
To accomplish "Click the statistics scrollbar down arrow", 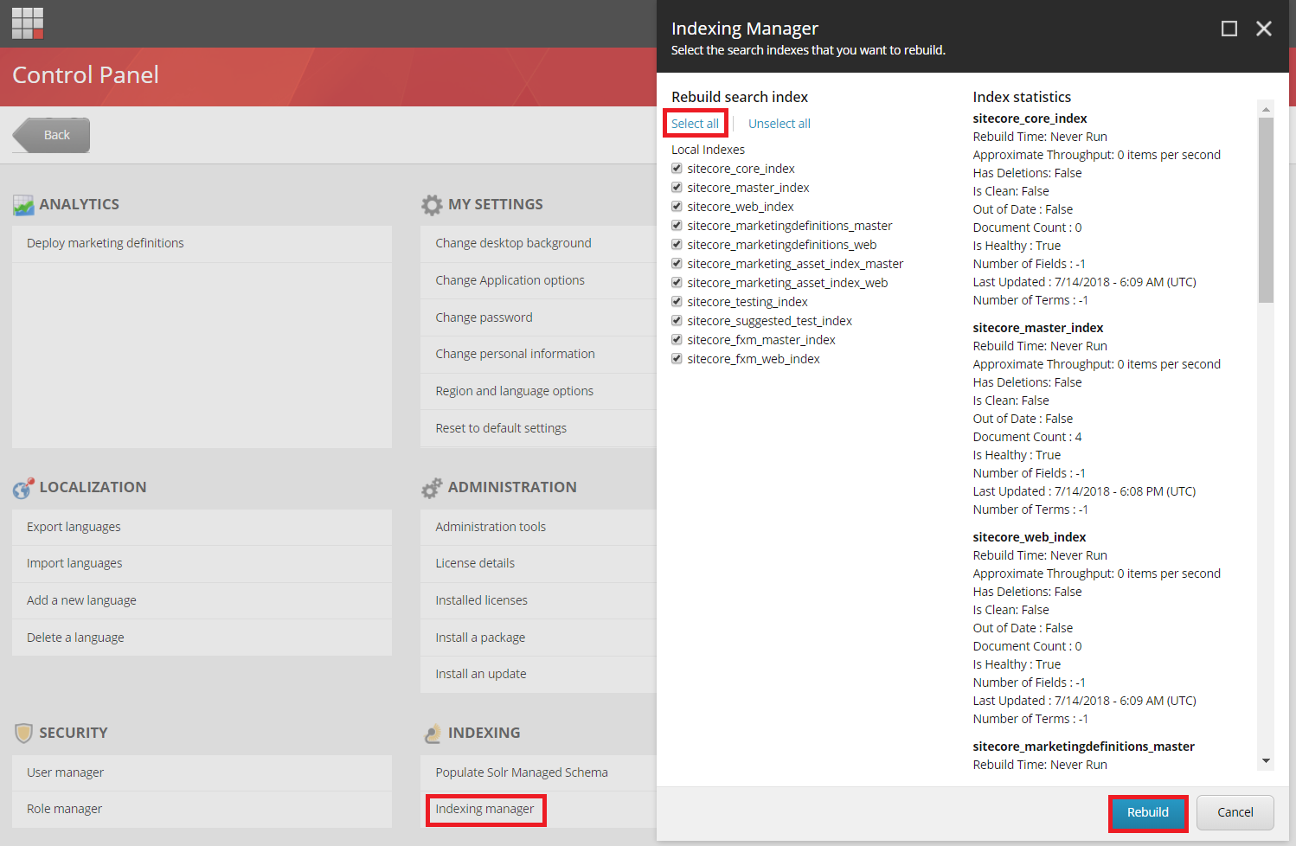I will click(1266, 761).
